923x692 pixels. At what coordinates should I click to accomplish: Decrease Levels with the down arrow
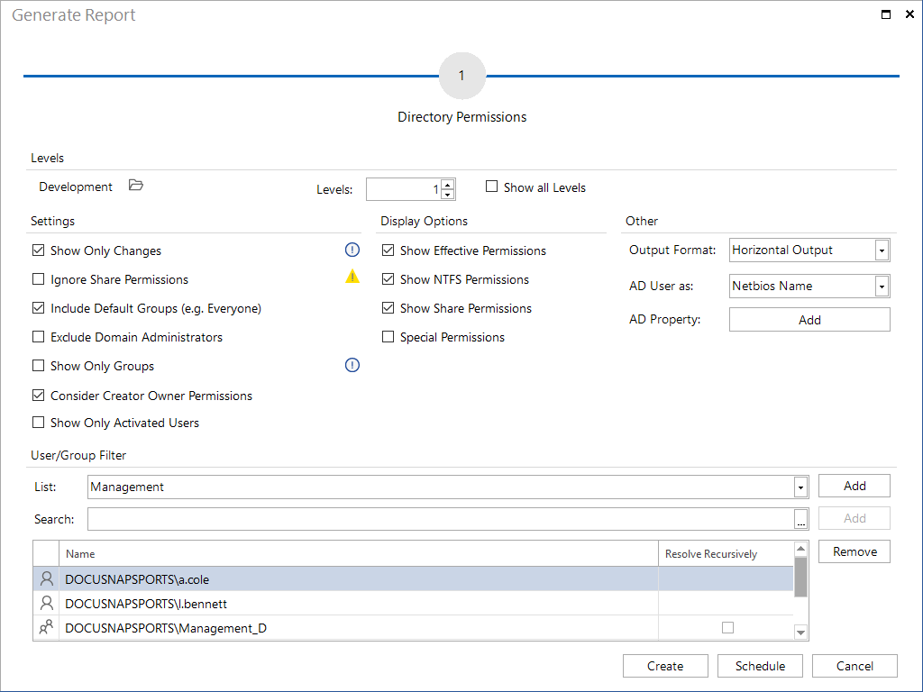coord(448,195)
